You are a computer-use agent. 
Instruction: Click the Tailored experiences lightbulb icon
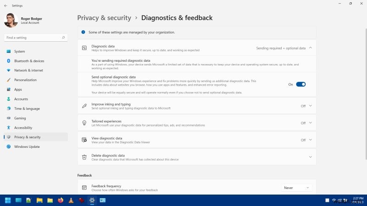click(x=84, y=123)
